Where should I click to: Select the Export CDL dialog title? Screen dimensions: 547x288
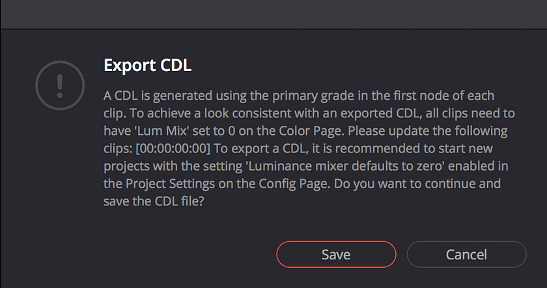(148, 65)
